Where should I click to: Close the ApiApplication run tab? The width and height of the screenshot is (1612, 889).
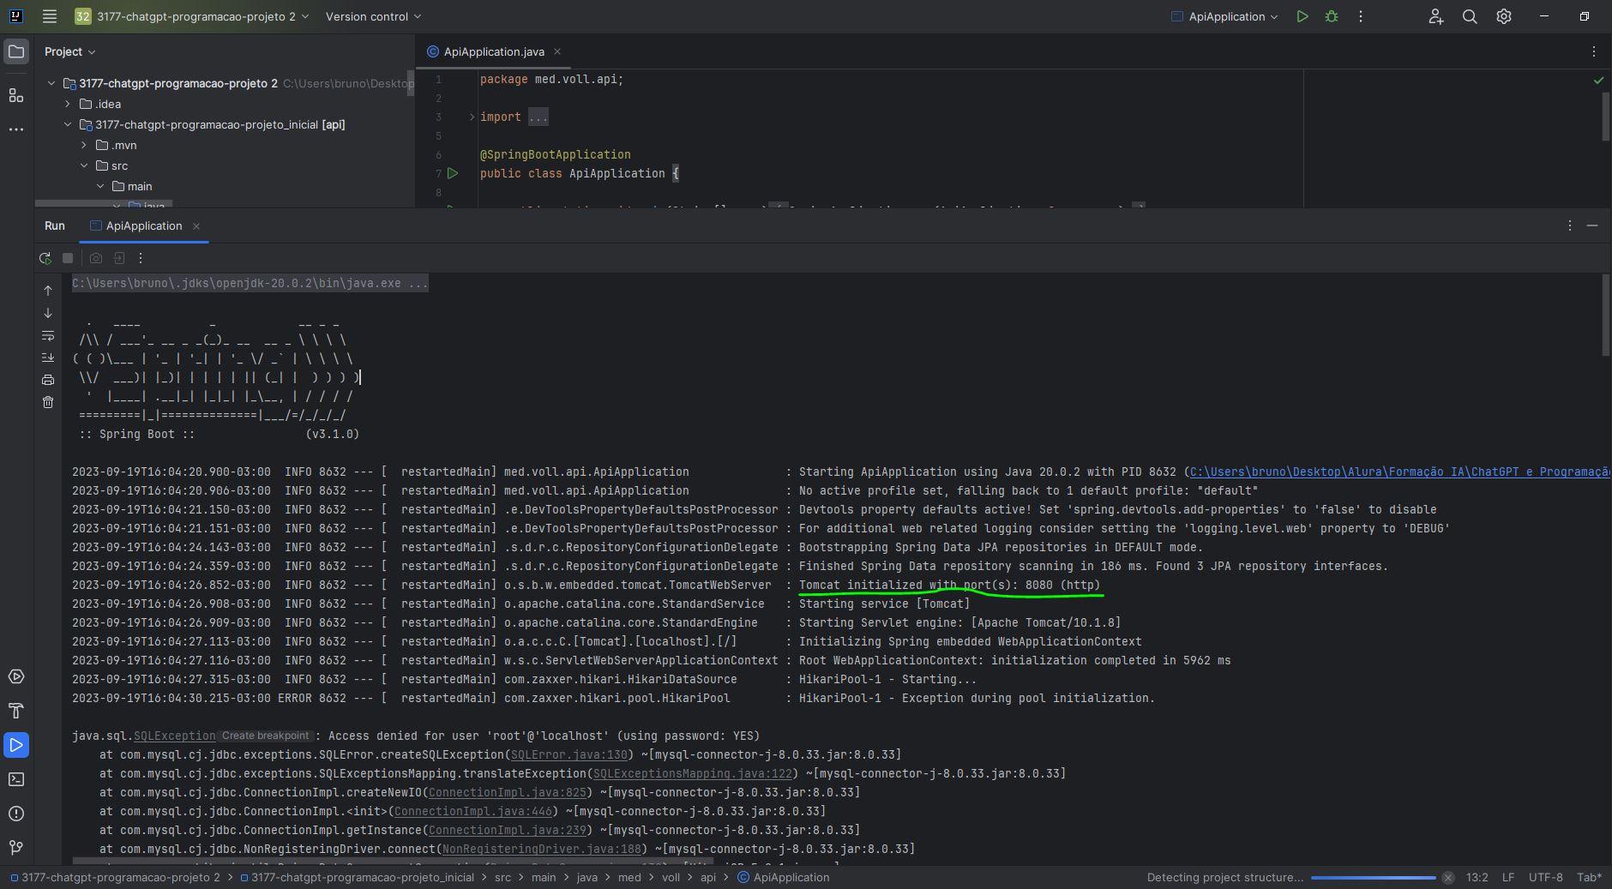[x=196, y=225]
